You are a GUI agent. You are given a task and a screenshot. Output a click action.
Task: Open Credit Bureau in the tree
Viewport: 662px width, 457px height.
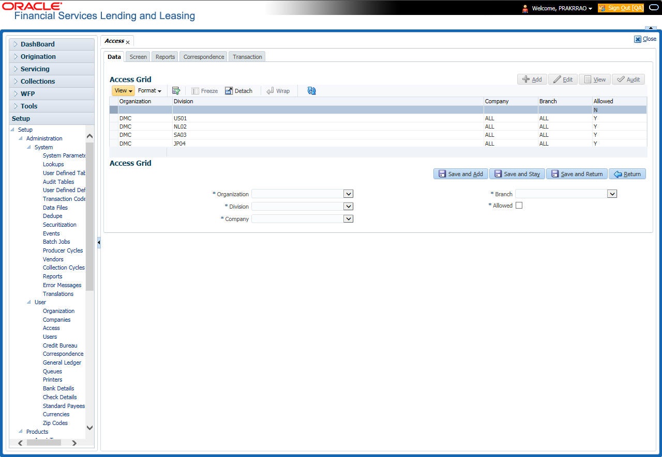60,345
